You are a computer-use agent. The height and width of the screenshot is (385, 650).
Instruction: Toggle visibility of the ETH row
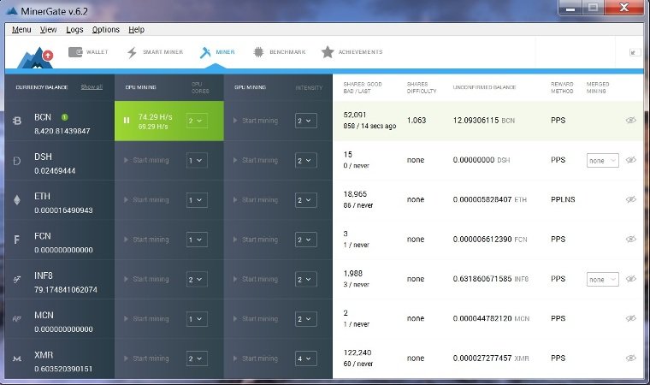[631, 199]
